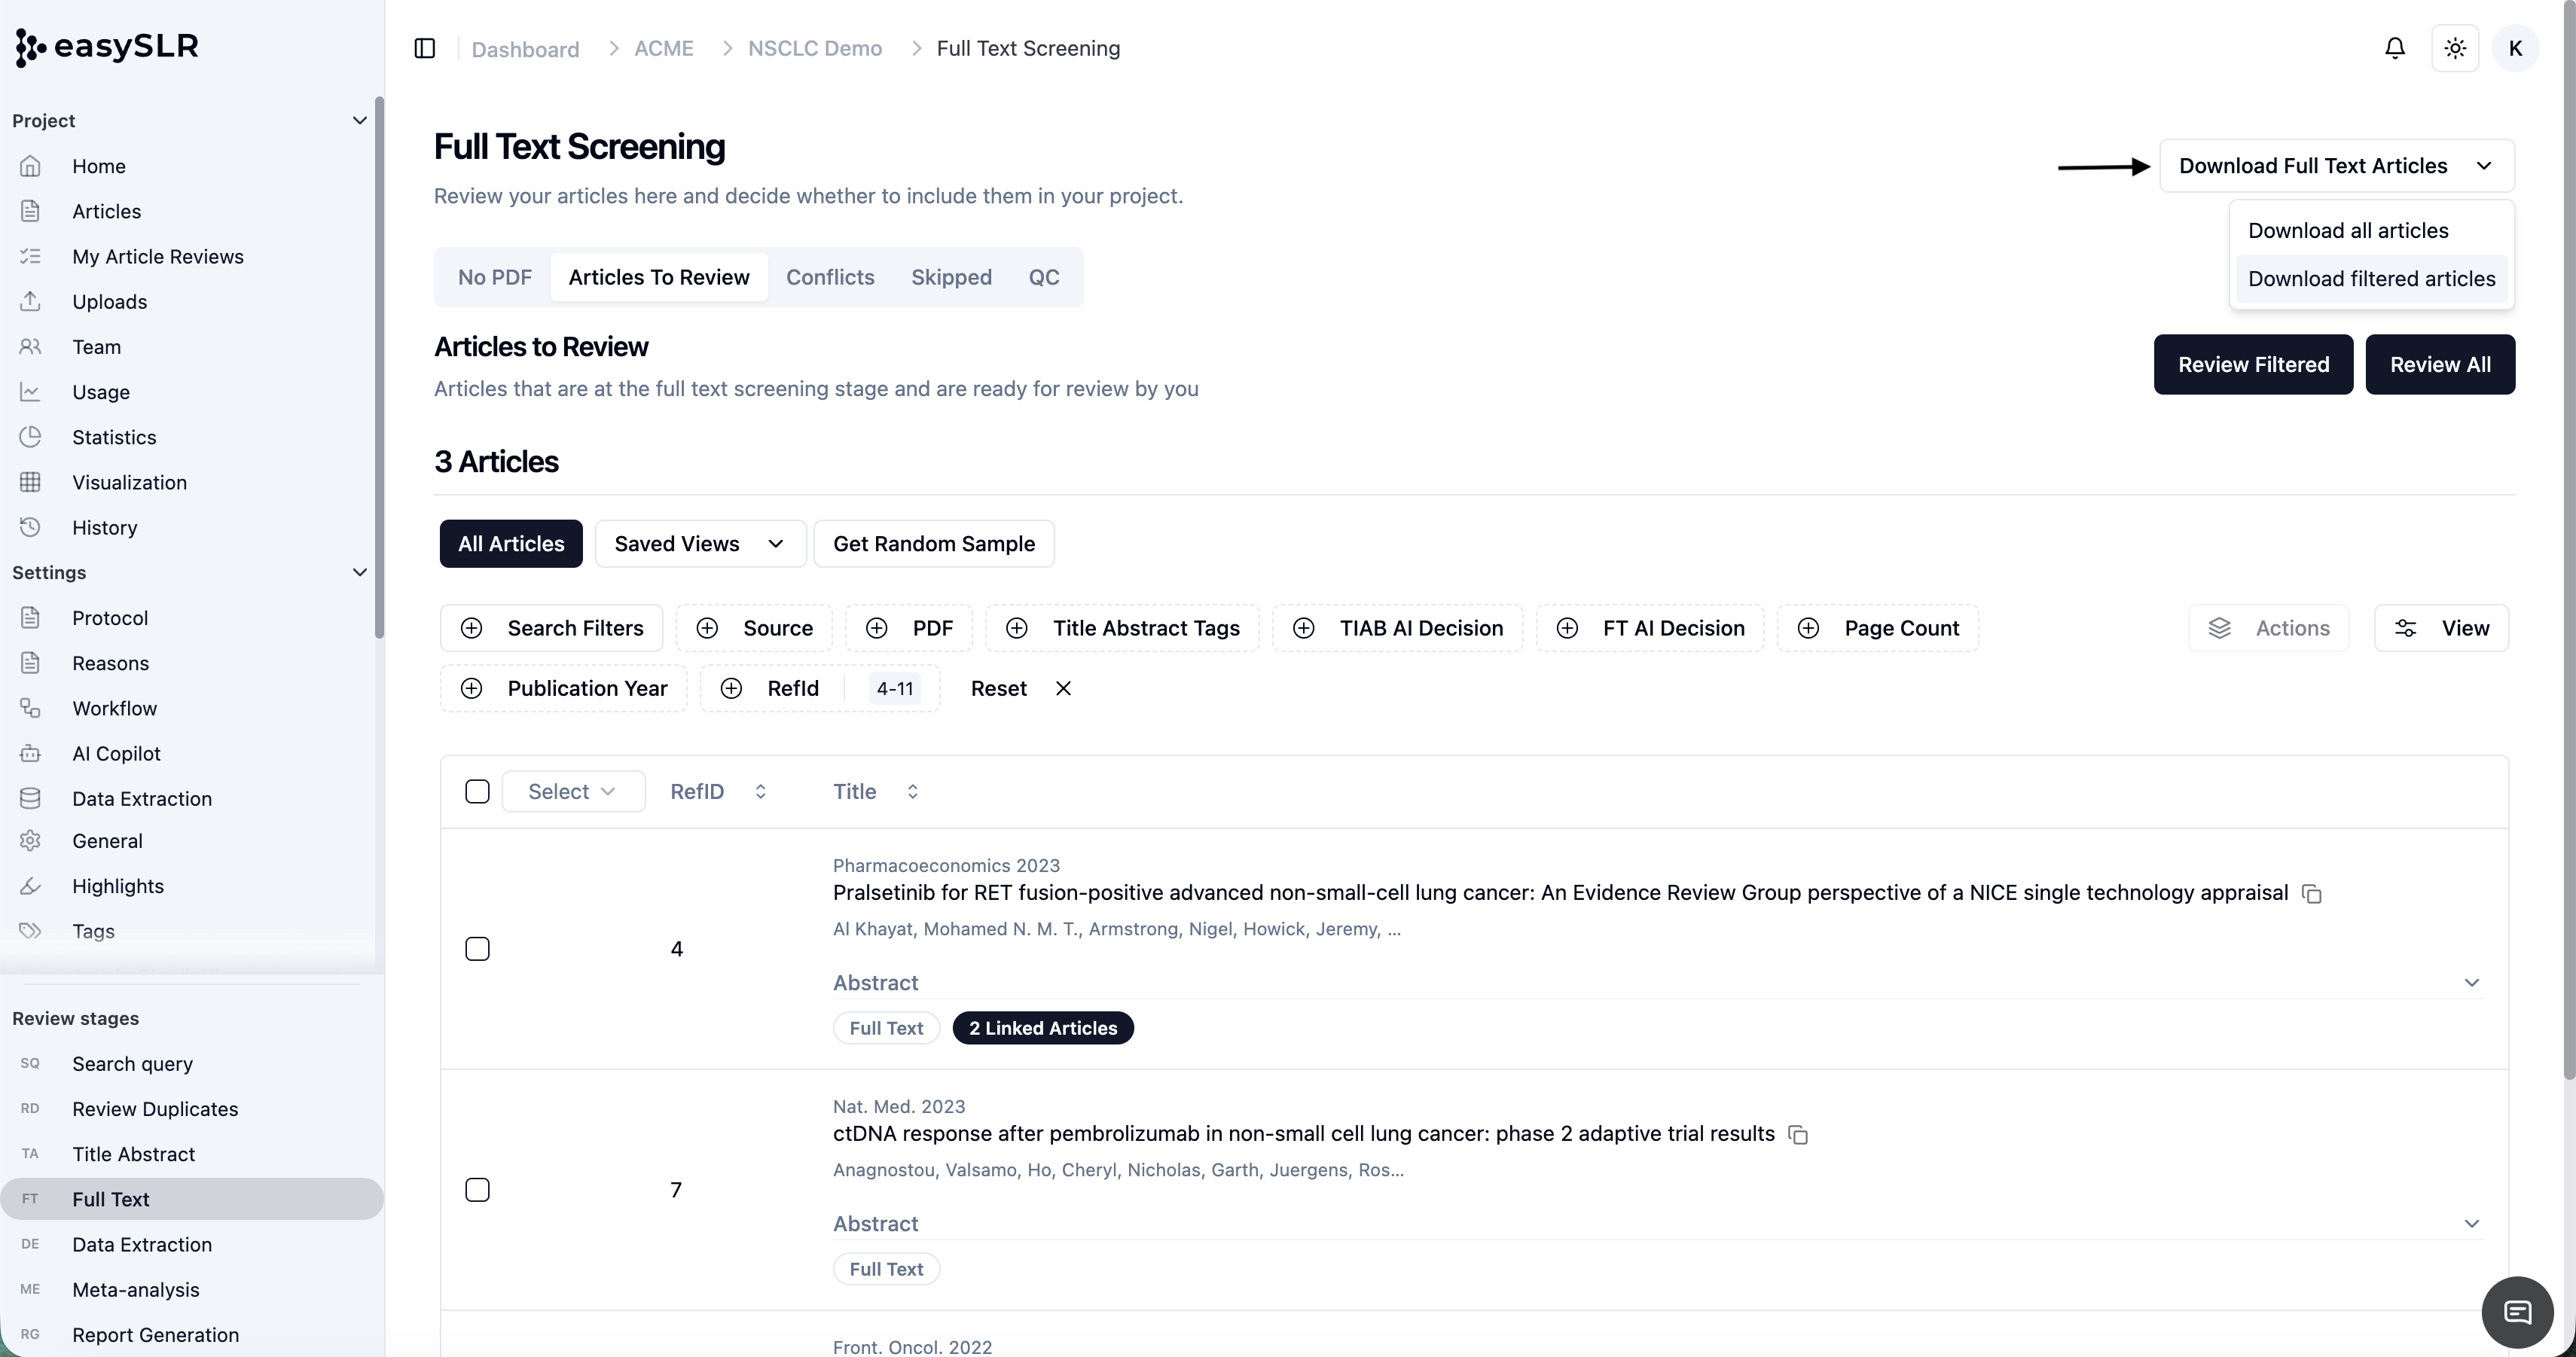Toggle the select-all checkbox in table header
2576x1357 pixels.
pyautogui.click(x=477, y=791)
